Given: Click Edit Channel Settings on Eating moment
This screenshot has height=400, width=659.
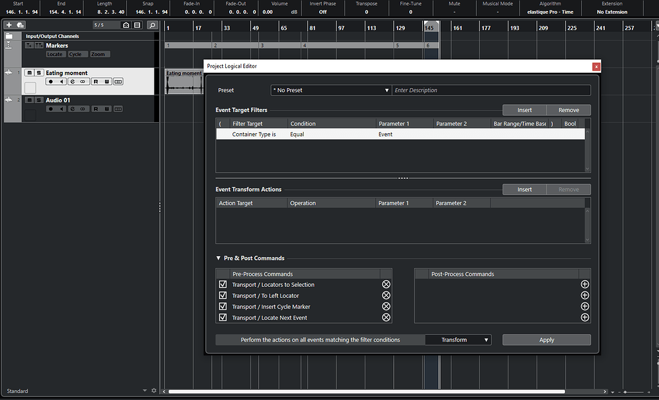Looking at the screenshot, I should pyautogui.click(x=73, y=82).
